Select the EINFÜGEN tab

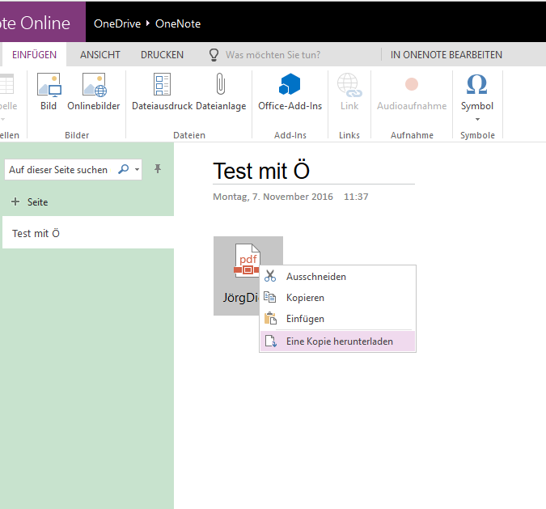[x=34, y=55]
